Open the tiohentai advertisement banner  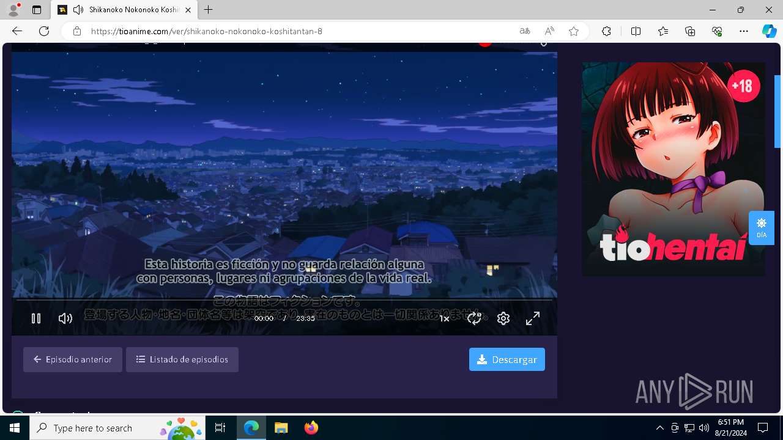coord(674,169)
